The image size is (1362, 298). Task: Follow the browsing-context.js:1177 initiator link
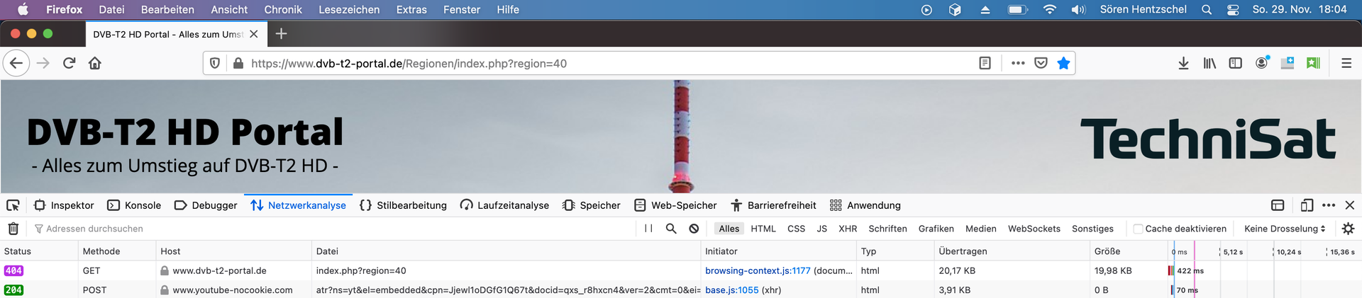click(758, 270)
